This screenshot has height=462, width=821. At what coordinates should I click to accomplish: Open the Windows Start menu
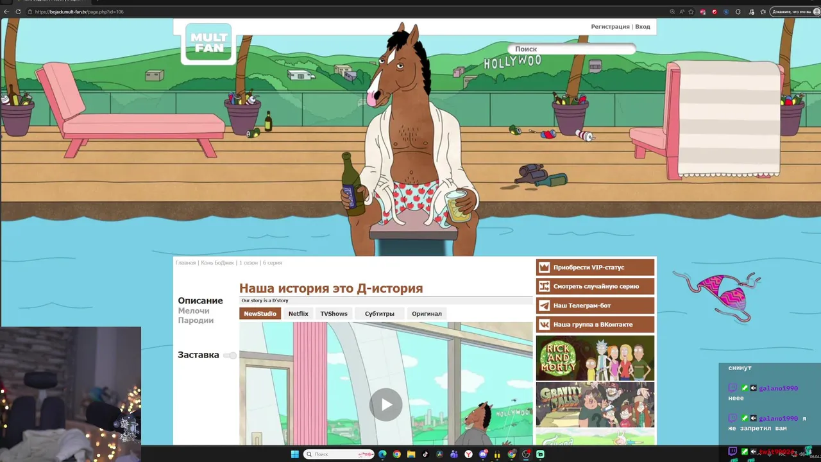coord(295,454)
